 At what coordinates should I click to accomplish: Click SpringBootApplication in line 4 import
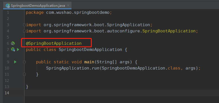click(x=169, y=31)
